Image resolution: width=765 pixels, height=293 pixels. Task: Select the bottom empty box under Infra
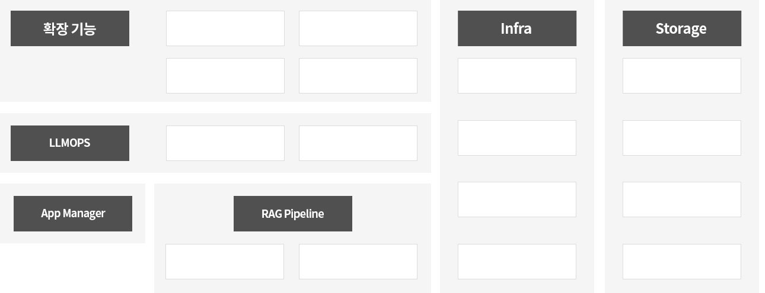517,262
